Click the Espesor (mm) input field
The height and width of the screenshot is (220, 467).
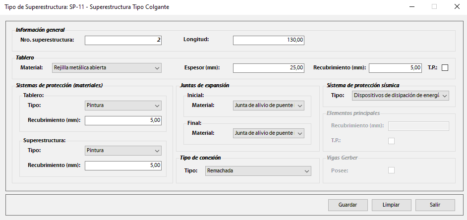(268, 68)
